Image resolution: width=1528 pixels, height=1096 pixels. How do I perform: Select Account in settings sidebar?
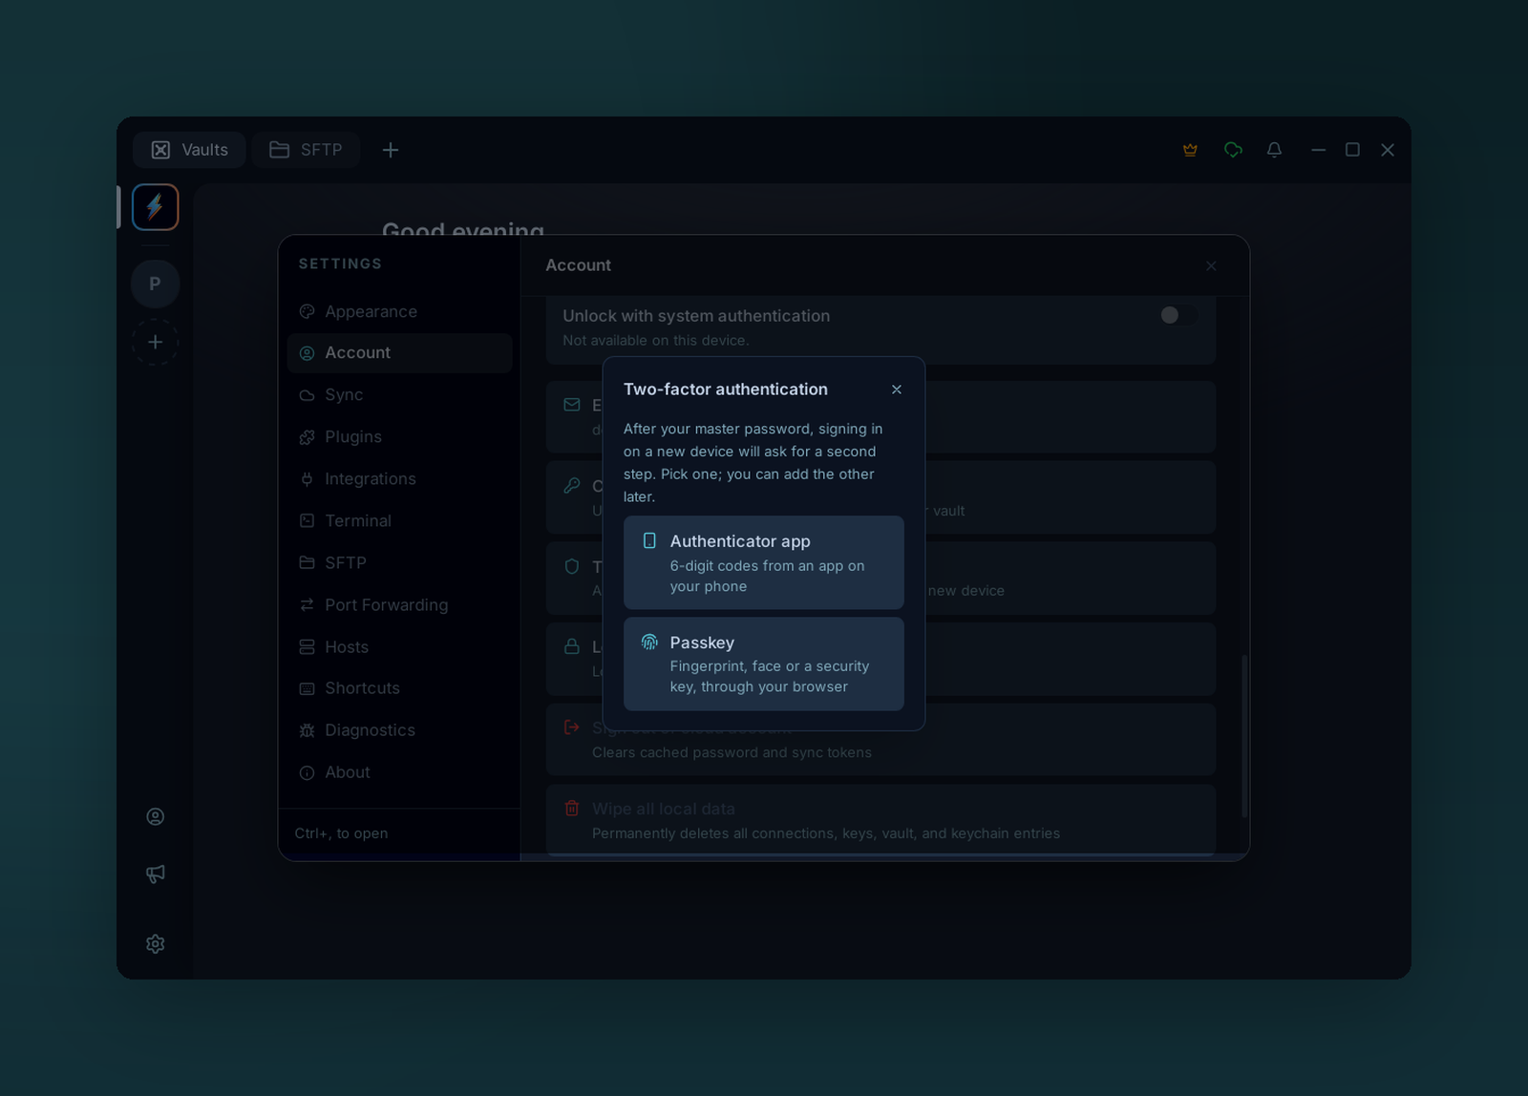pyautogui.click(x=399, y=353)
